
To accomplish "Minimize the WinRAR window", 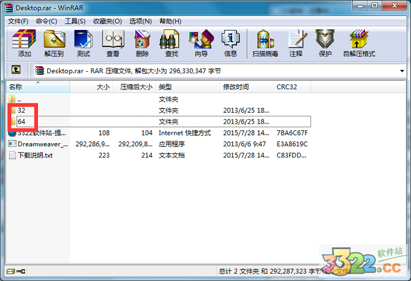I will (x=360, y=6).
